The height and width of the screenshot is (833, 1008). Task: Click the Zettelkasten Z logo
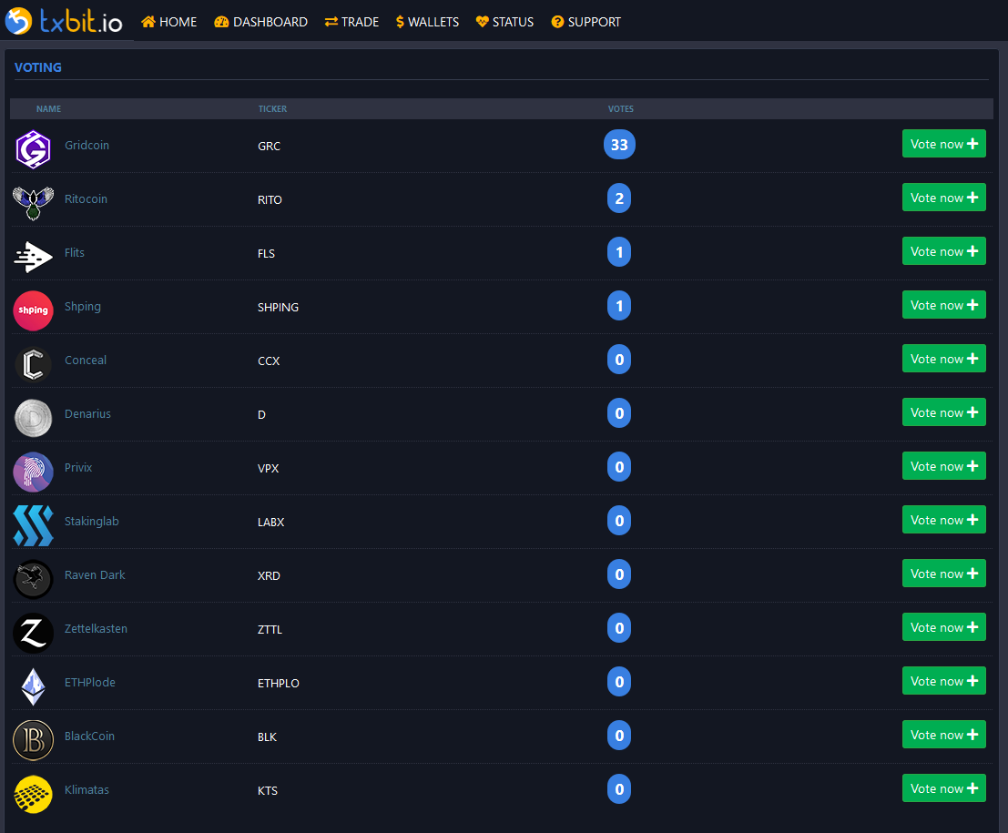[33, 633]
